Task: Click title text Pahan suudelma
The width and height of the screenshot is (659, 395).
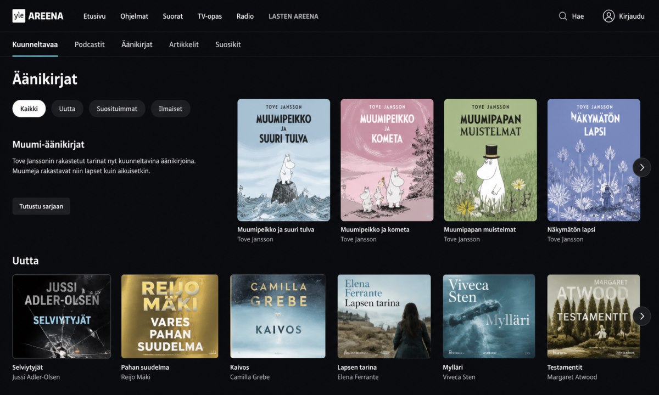Action: [145, 367]
